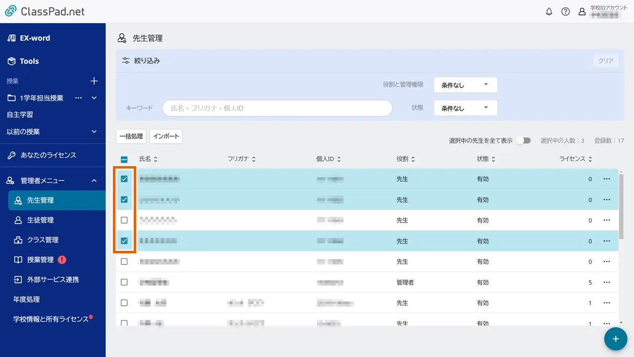Click the floating plus button to add a teacher
634x357 pixels.
pos(616,339)
